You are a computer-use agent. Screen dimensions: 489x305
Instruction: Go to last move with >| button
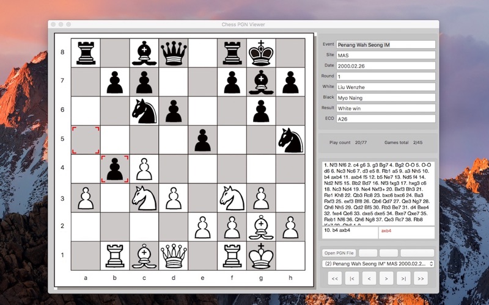coord(403,279)
